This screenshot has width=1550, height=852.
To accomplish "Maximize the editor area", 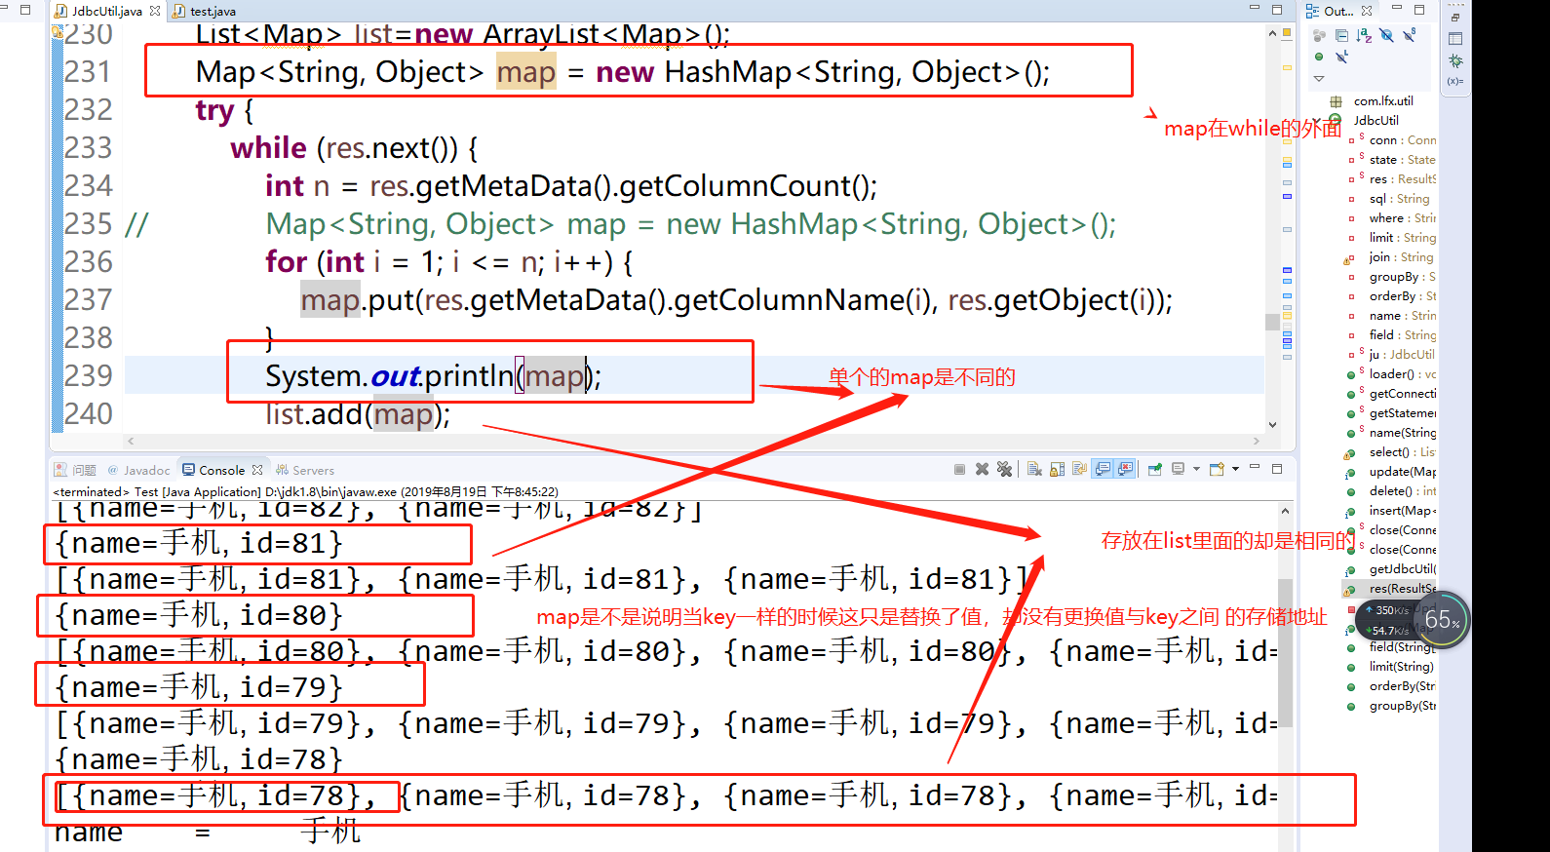I will tap(1277, 10).
